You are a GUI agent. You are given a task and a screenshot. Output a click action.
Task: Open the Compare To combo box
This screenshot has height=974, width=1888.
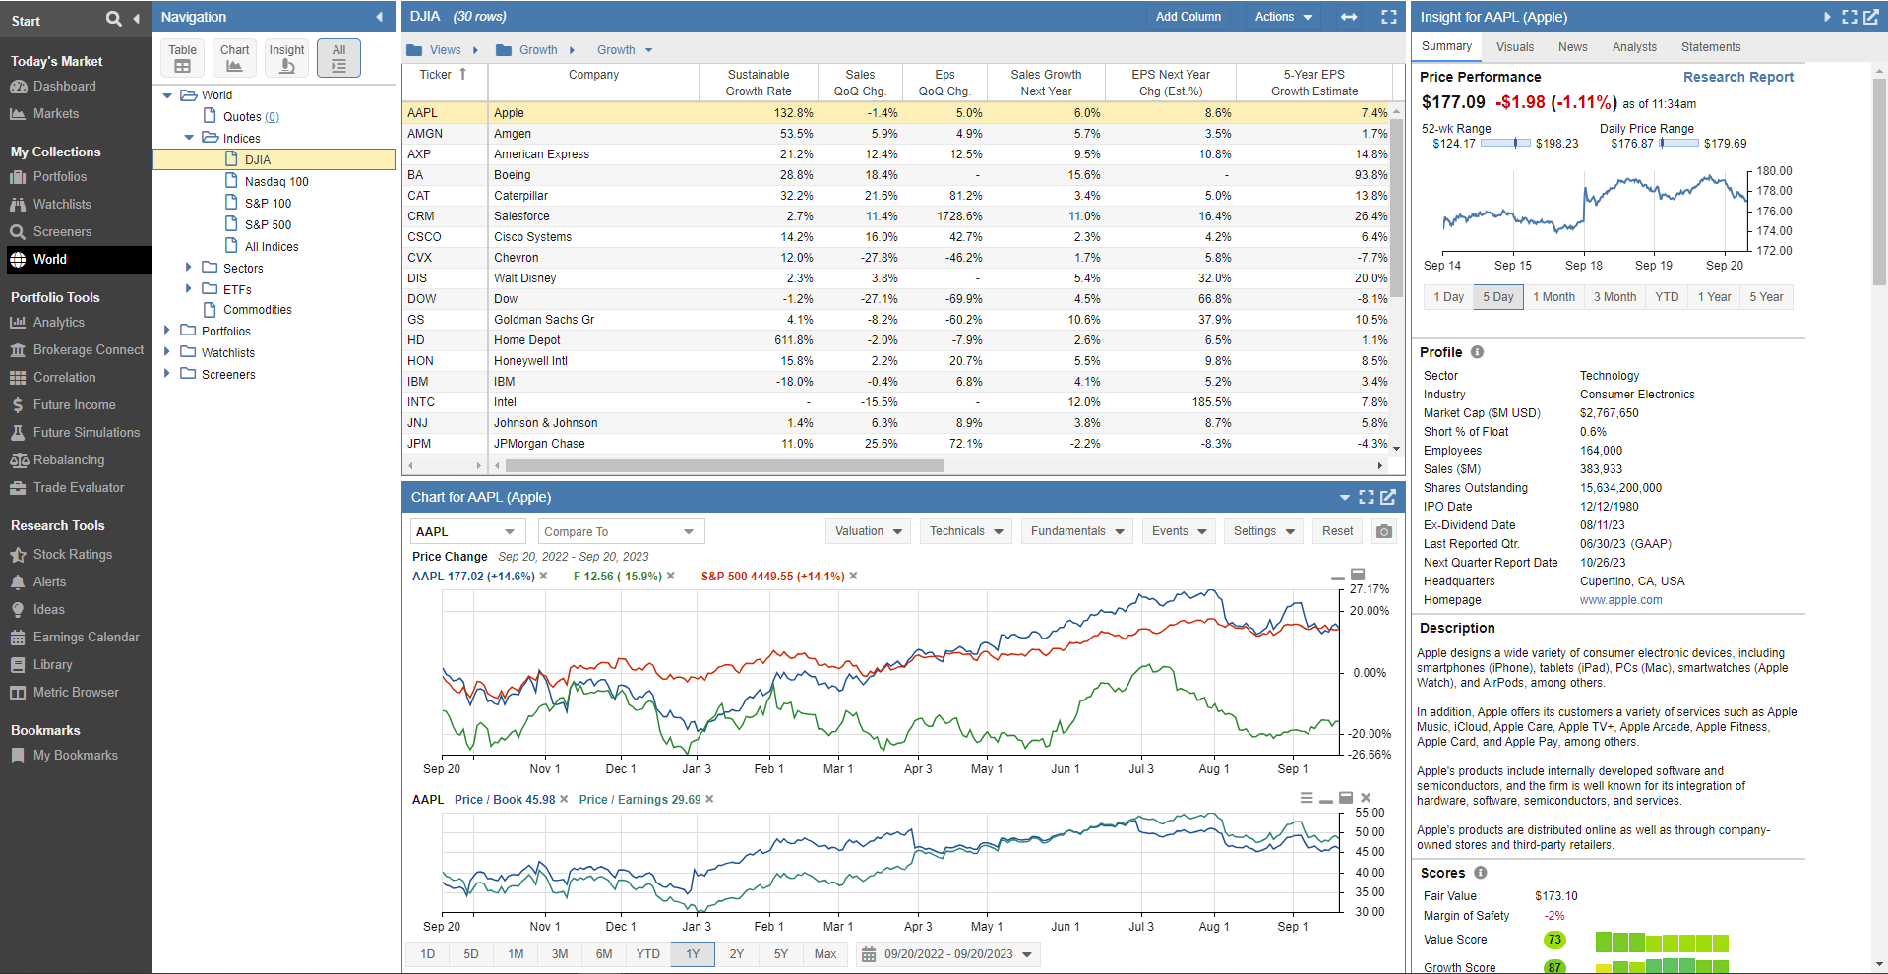(x=621, y=532)
